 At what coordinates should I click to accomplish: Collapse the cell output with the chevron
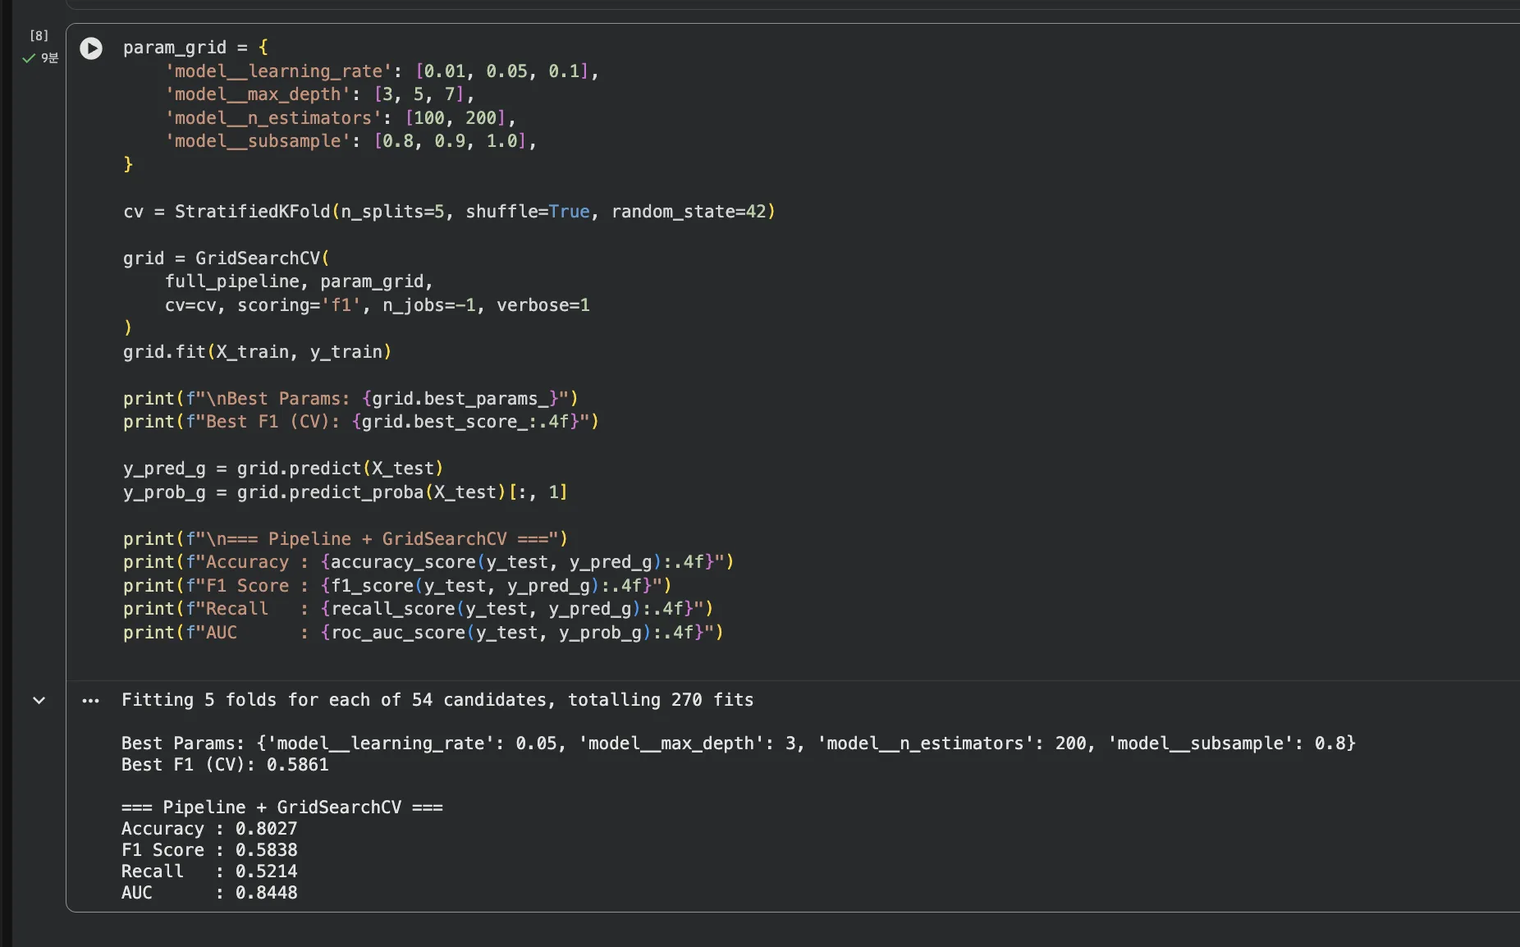pyautogui.click(x=39, y=701)
